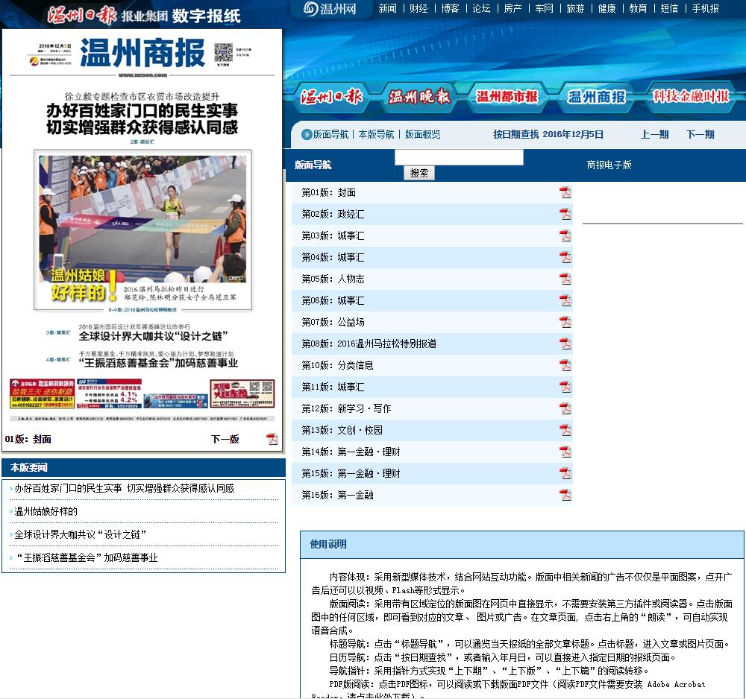Open page 第13版：文创·校园

[x=342, y=430]
